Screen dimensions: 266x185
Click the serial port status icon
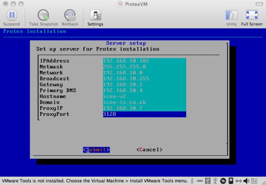tap(200, 181)
